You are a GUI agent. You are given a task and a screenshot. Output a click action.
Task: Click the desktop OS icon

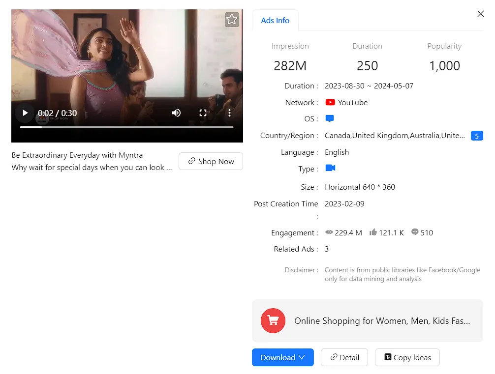click(330, 119)
